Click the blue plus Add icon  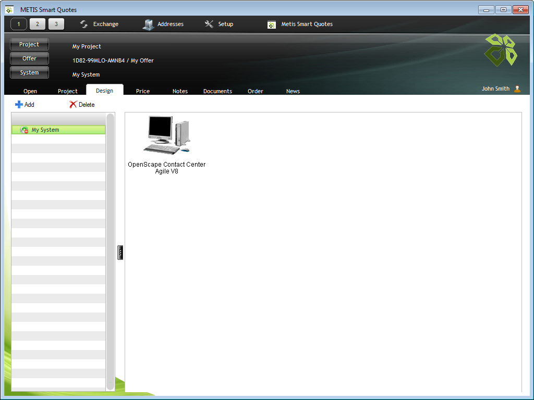click(x=19, y=105)
